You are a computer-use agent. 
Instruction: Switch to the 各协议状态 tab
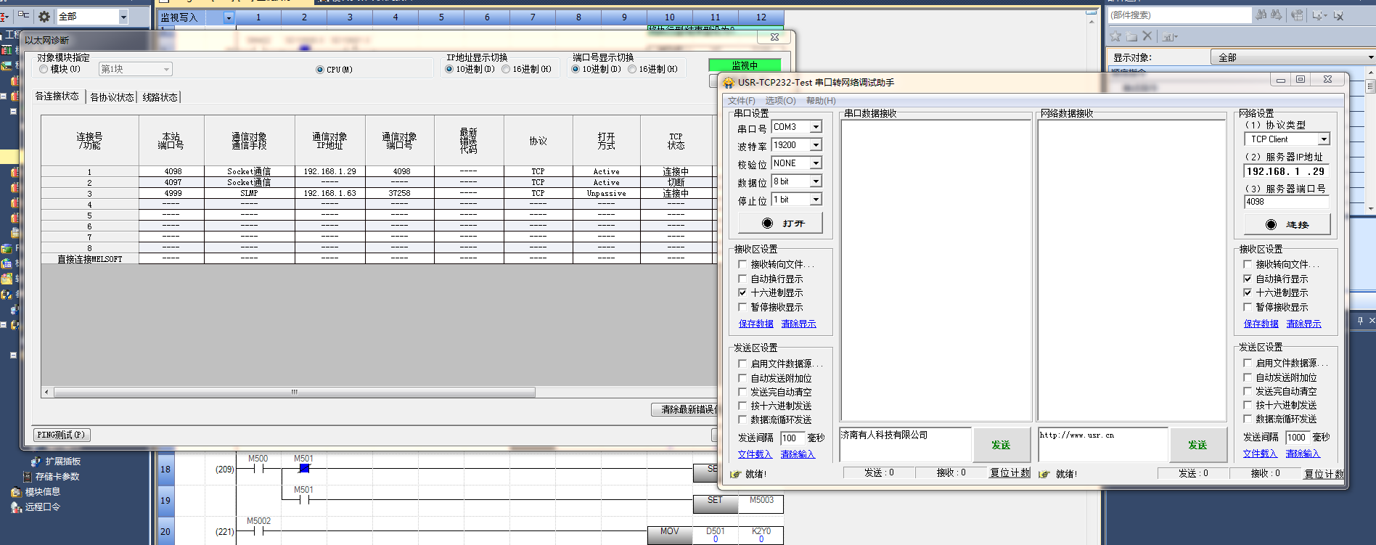(112, 97)
